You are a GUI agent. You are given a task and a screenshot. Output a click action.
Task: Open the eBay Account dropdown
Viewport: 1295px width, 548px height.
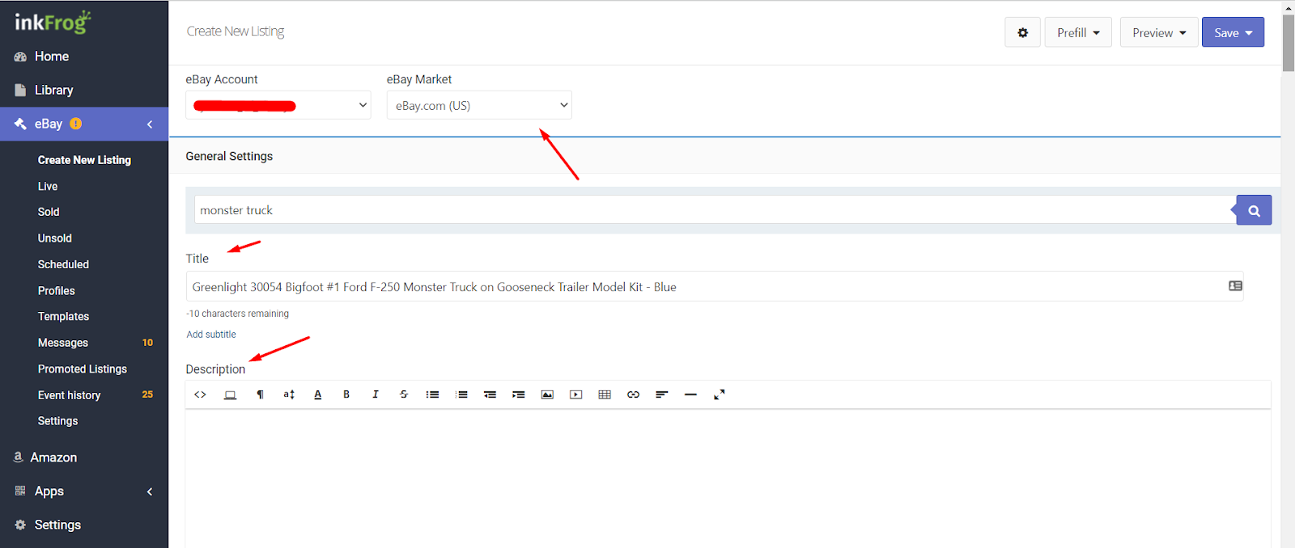click(278, 105)
